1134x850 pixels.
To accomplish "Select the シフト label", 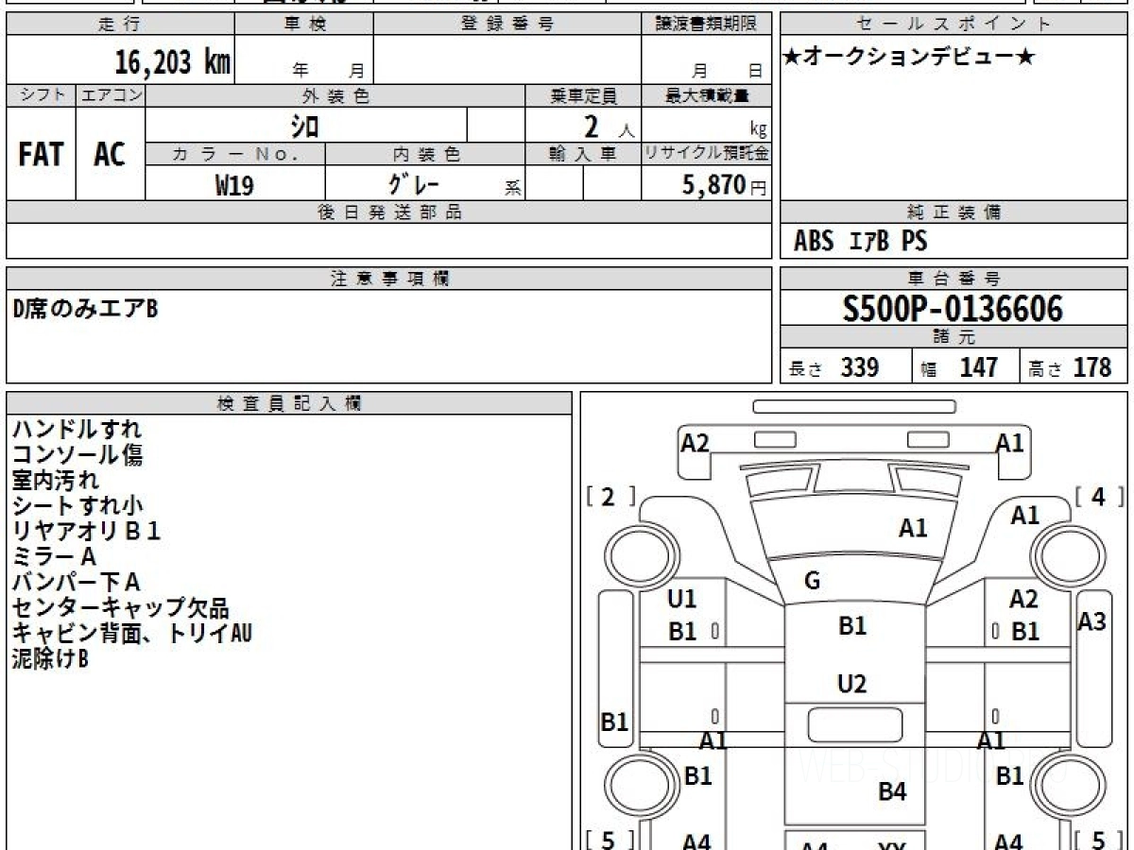I will [x=41, y=95].
